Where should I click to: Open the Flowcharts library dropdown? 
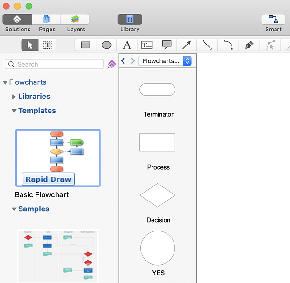click(x=165, y=61)
